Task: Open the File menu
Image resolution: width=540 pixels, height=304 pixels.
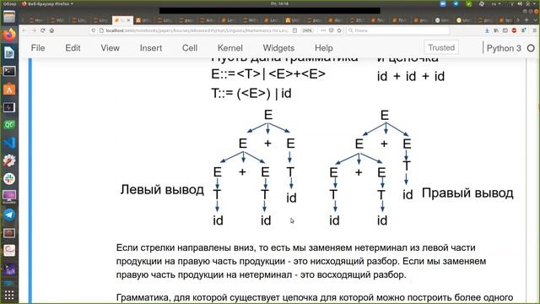Action: pyautogui.click(x=38, y=48)
